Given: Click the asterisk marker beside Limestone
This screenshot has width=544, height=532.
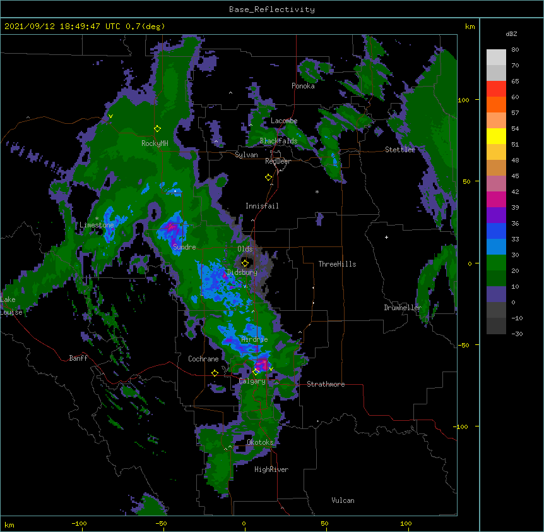Looking at the screenshot, I should (97, 219).
